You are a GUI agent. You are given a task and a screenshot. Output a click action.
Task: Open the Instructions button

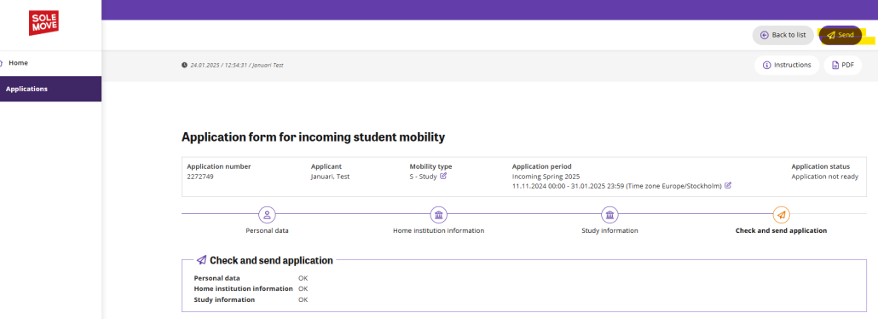(x=787, y=65)
